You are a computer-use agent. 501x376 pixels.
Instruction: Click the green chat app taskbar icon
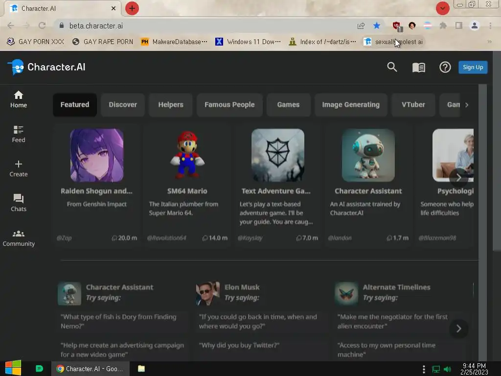tap(39, 369)
